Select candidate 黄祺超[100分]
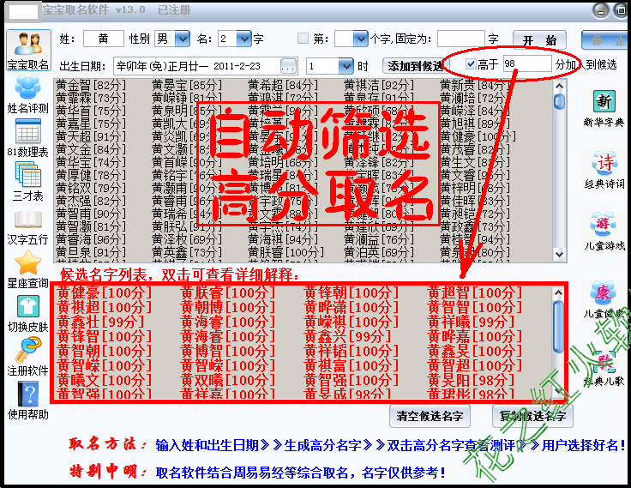Screen dimensions: 631x488 (105, 307)
